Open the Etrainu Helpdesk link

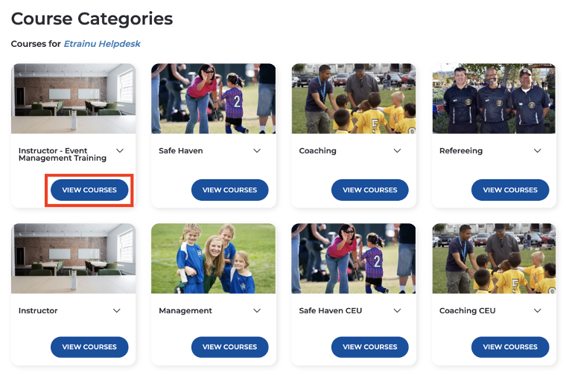102,44
